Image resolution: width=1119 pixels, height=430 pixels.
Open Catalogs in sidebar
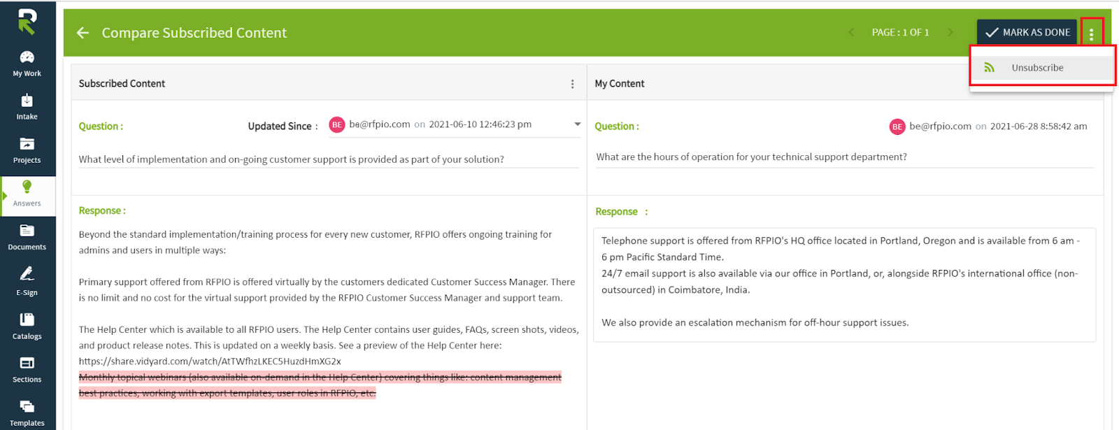pyautogui.click(x=27, y=326)
